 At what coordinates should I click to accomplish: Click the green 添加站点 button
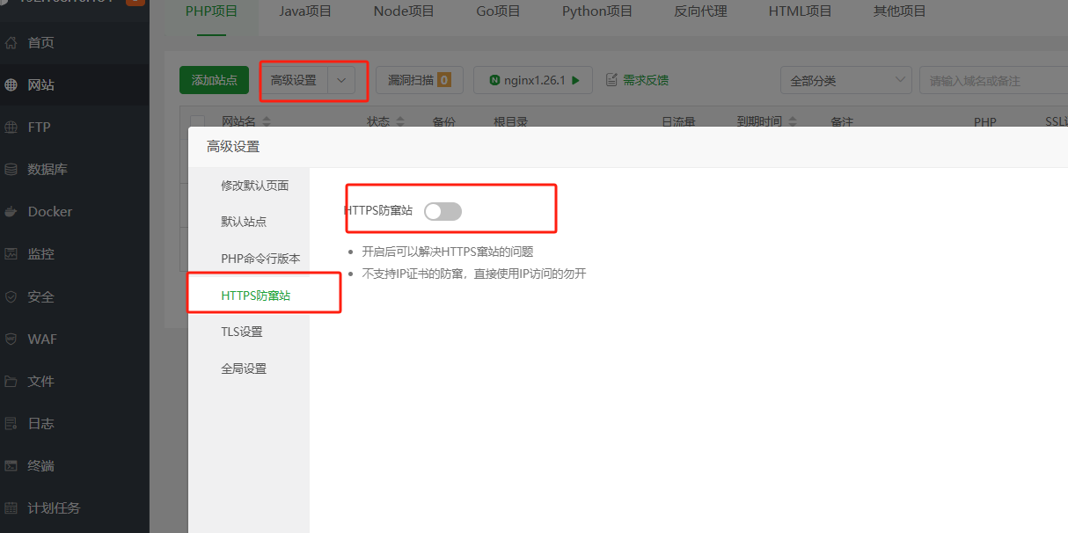pos(214,80)
